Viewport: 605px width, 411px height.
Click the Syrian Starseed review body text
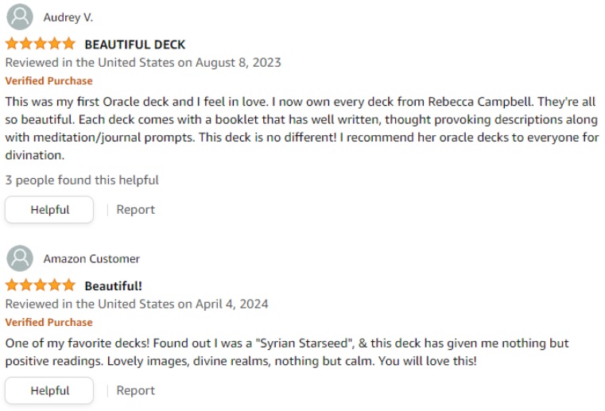[286, 352]
